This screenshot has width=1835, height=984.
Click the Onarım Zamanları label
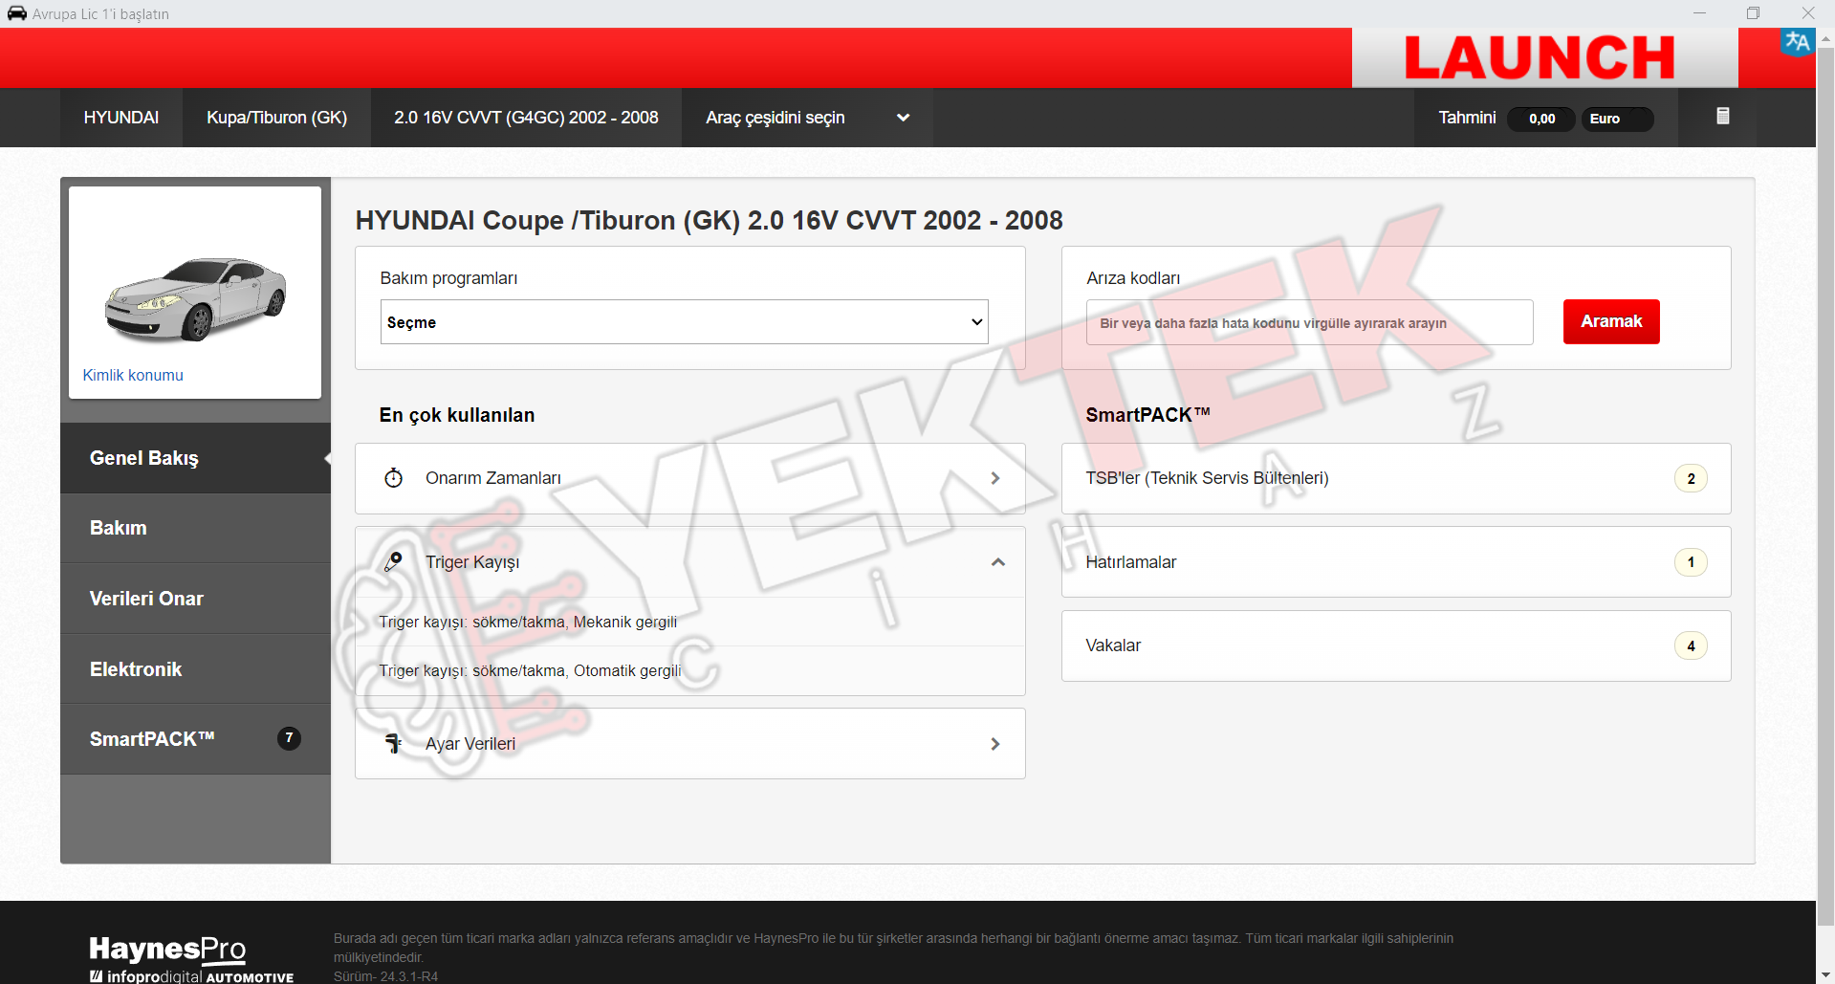coord(493,478)
